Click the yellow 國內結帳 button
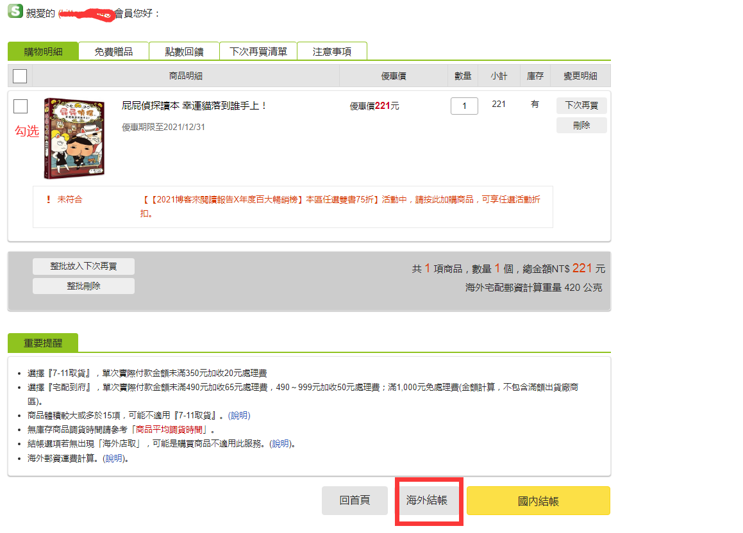 (x=538, y=501)
